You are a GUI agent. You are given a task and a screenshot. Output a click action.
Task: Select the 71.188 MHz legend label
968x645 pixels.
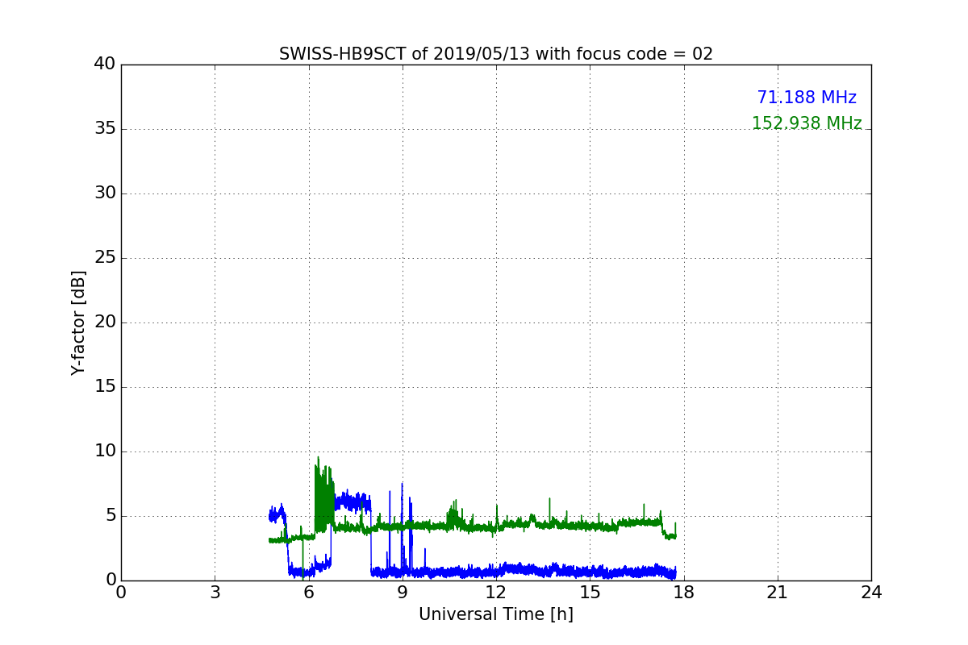pos(807,98)
